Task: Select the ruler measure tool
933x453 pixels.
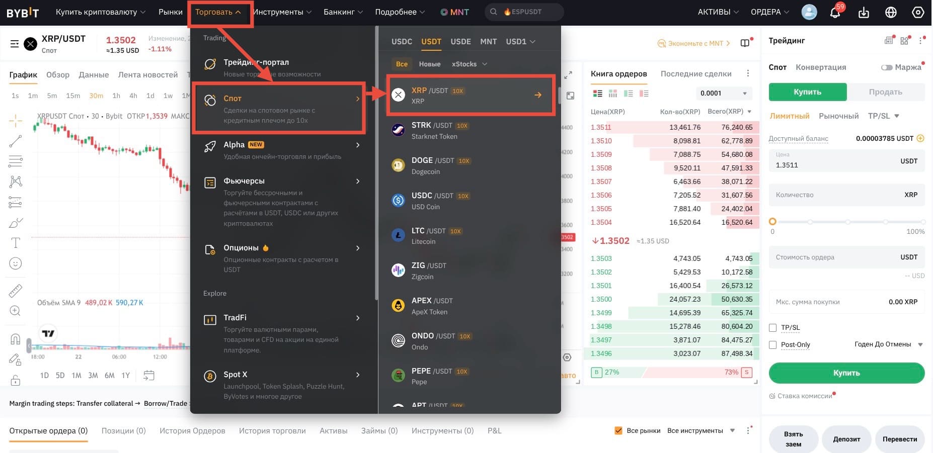Action: coord(16,291)
